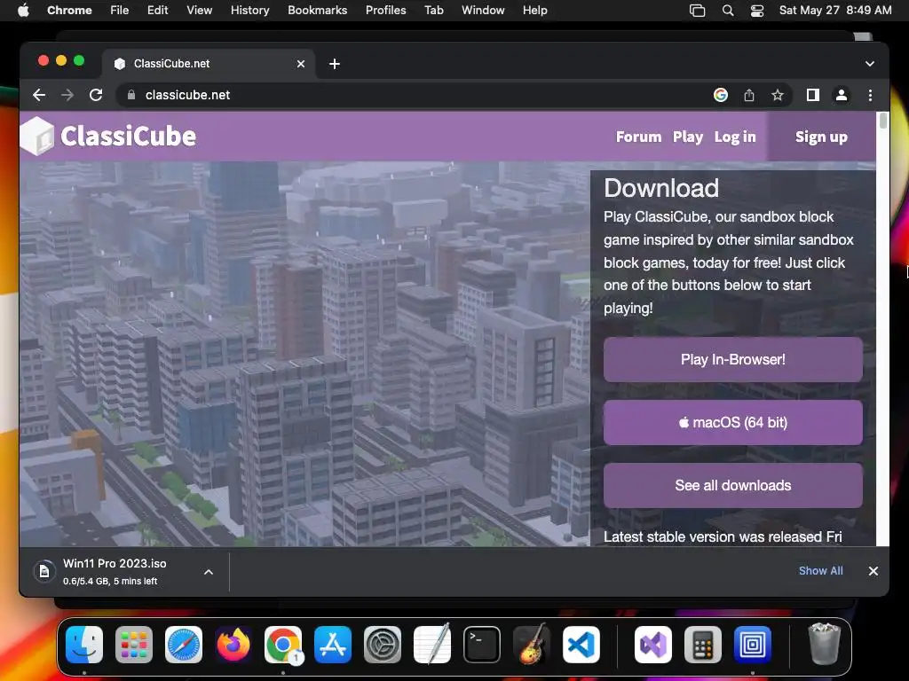Open Control Center in menu bar
909x681 pixels.
[757, 11]
